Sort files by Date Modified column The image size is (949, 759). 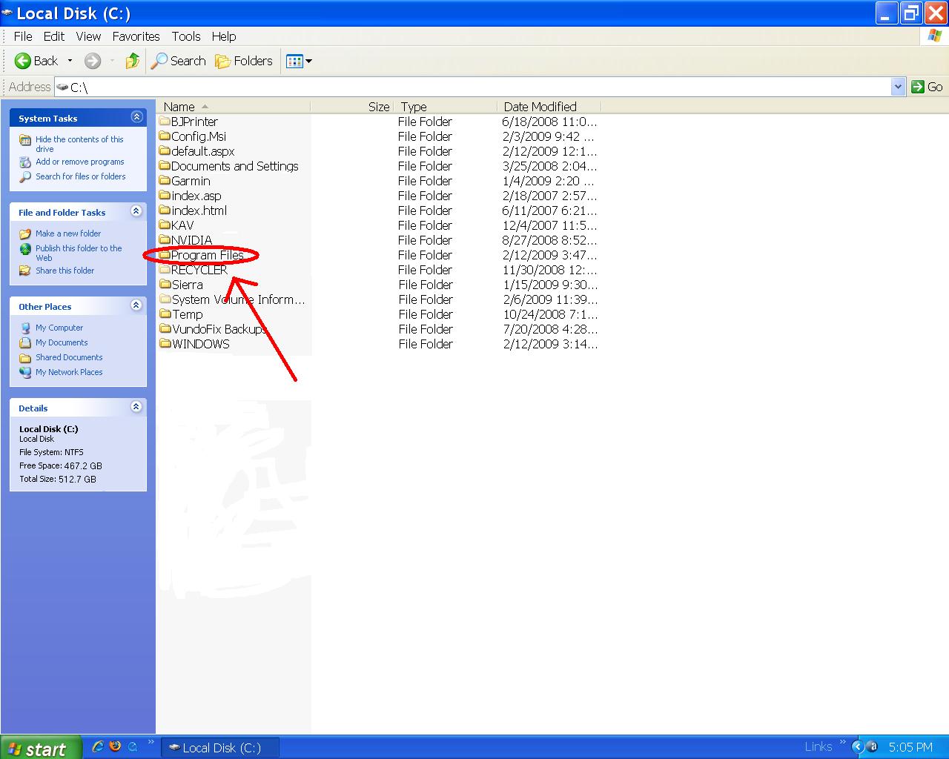point(540,107)
